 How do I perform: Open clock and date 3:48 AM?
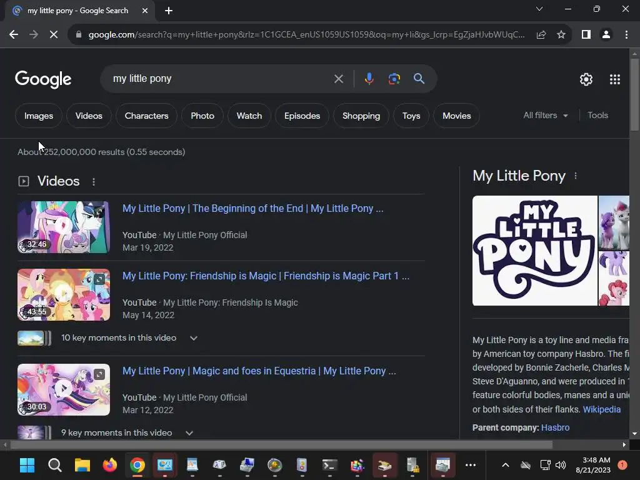tap(593, 465)
